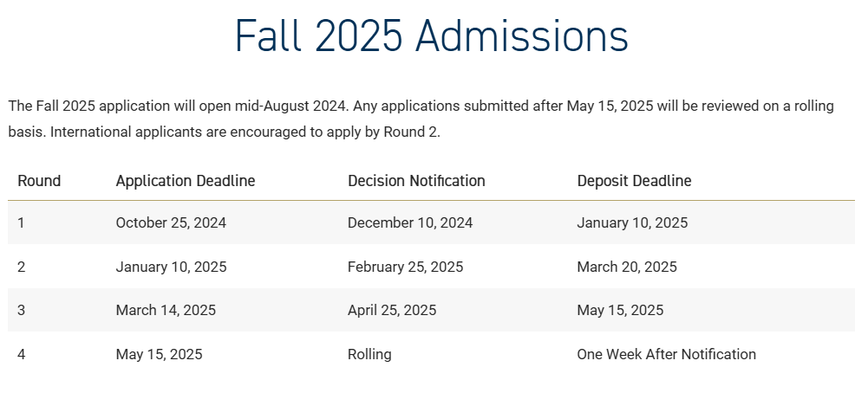Click the January 10, 2025 deposit deadline in Round 1
Viewport: 868px width, 393px height.
[633, 222]
